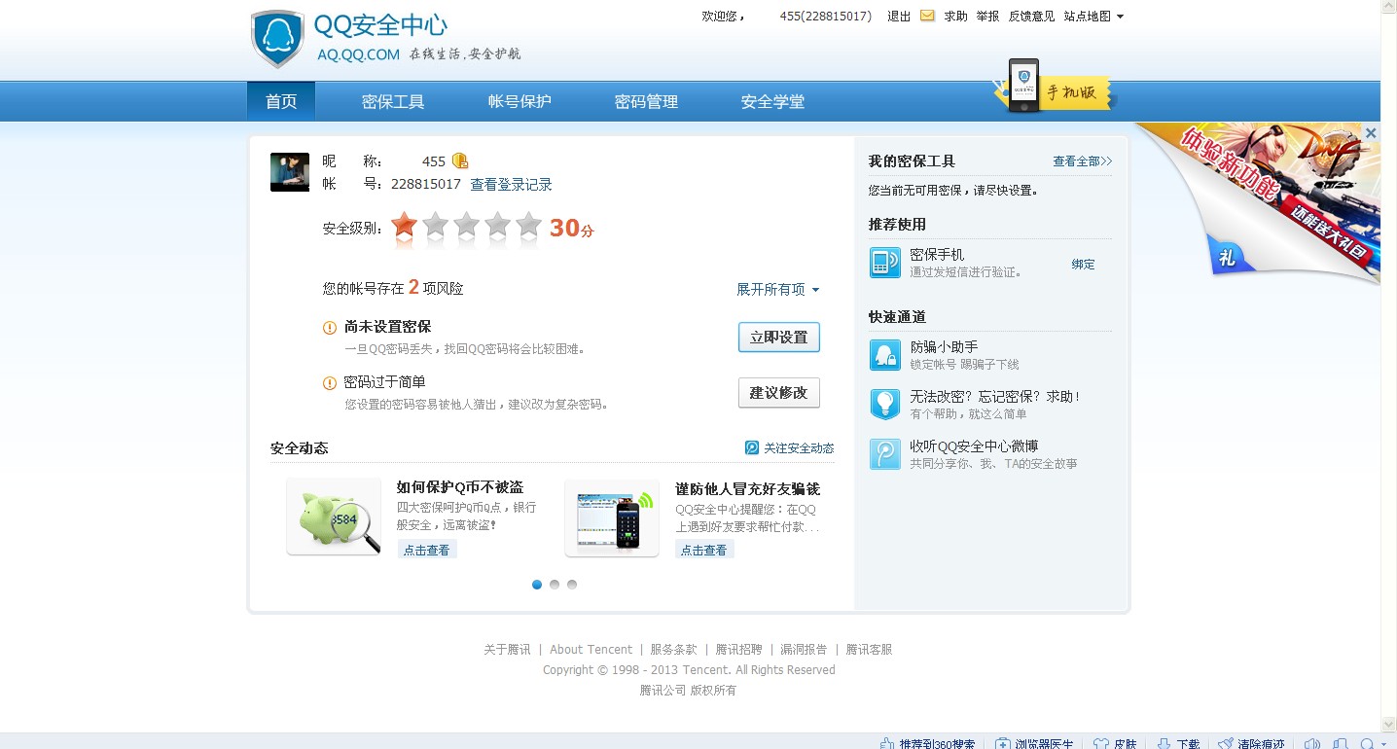The image size is (1397, 749).
Task: Click the 如何保护Q币不被盗 headline
Action: click(x=460, y=487)
